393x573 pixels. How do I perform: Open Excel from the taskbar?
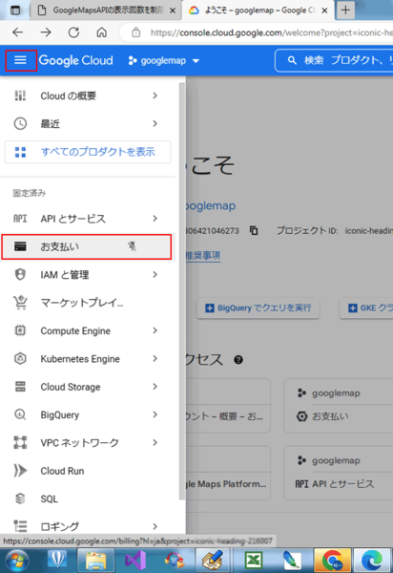(254, 560)
